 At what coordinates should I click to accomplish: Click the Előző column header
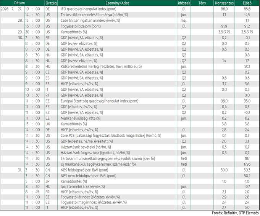pos(247,3)
